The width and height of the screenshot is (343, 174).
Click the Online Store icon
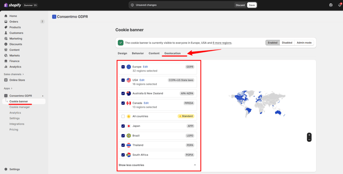point(6,80)
